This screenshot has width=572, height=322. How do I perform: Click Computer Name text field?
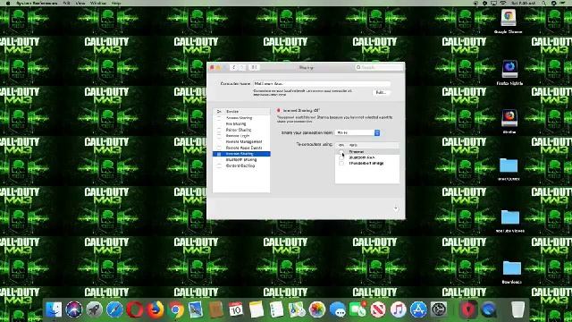[322, 83]
